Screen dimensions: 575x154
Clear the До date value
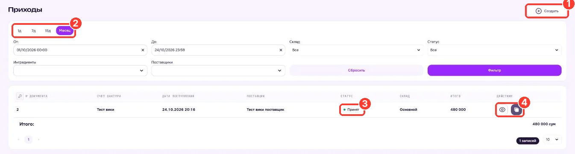click(x=281, y=50)
